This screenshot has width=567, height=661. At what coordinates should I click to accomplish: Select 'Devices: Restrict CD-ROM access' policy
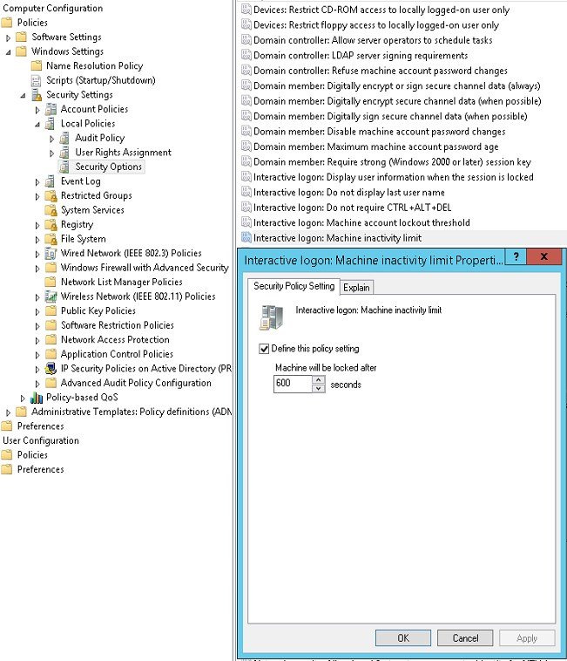[381, 10]
